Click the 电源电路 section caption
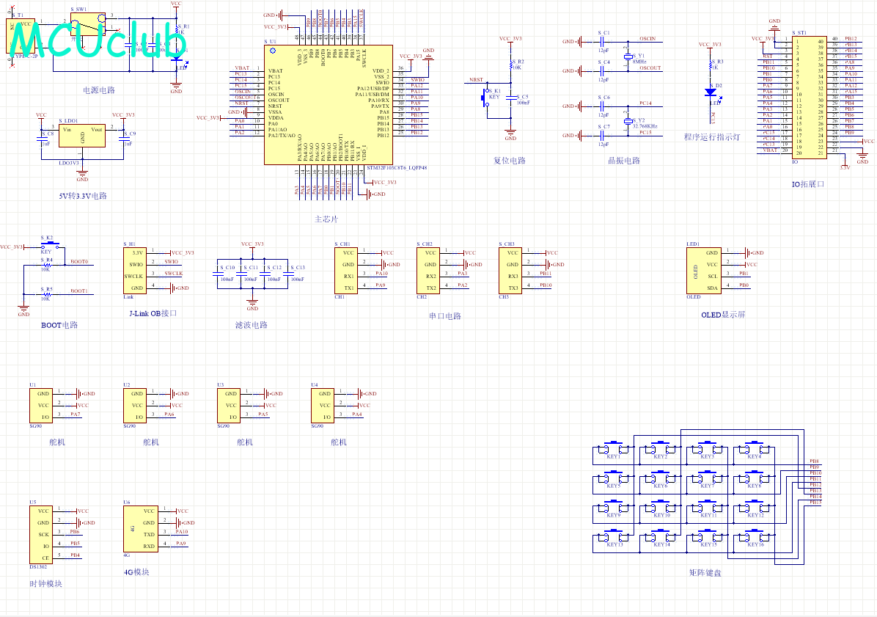 pyautogui.click(x=99, y=90)
